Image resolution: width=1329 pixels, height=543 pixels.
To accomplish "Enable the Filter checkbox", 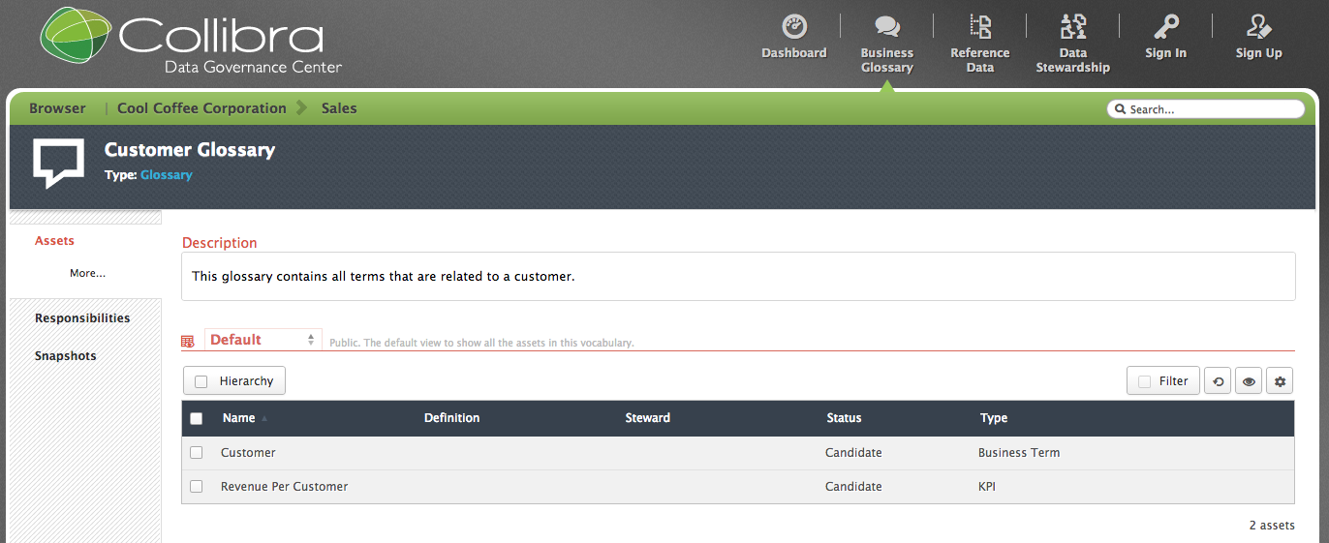I will (x=1145, y=381).
